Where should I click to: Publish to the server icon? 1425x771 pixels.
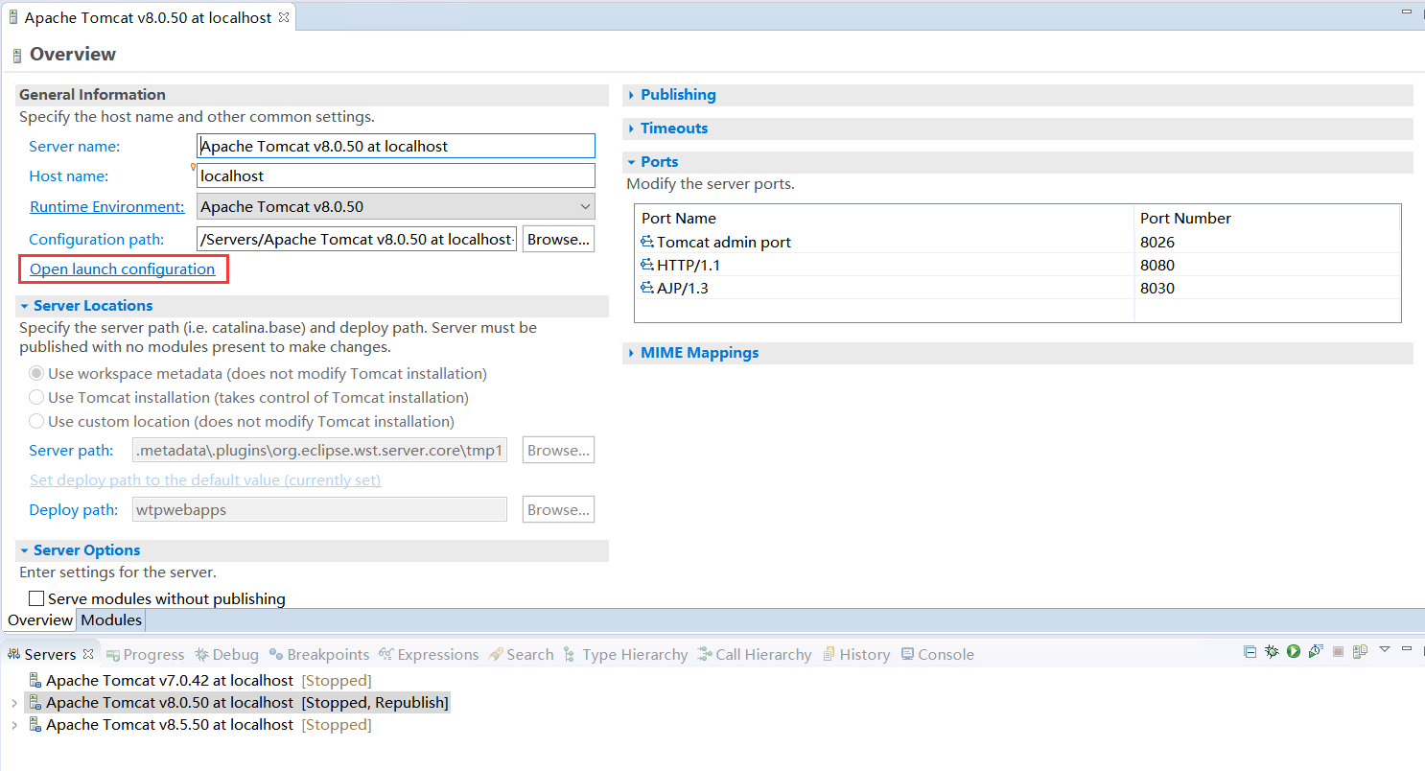pos(1360,652)
